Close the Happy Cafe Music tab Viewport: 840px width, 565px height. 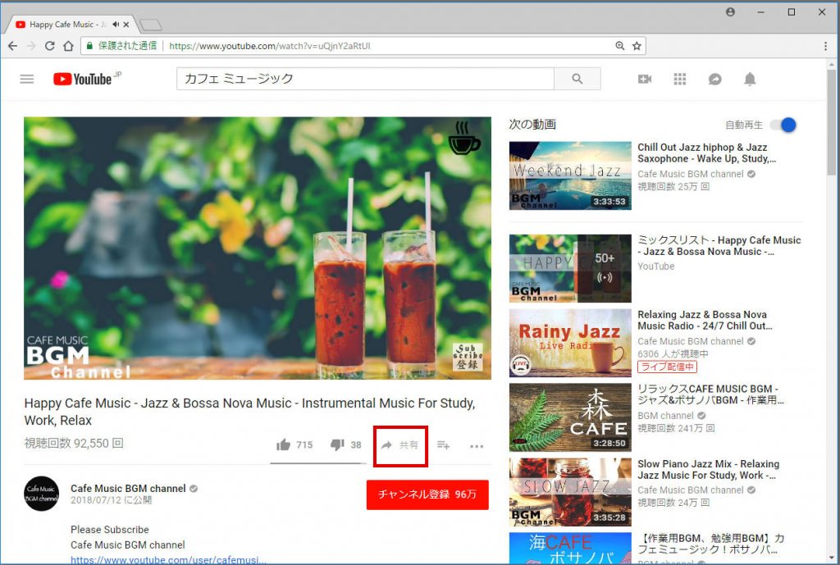point(126,25)
